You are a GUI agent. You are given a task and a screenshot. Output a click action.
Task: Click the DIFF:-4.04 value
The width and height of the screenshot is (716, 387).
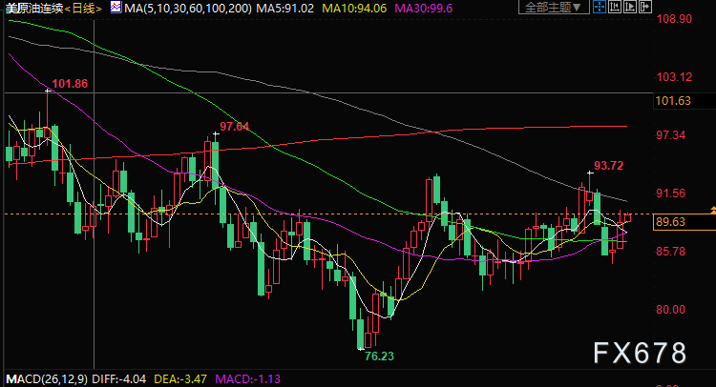(x=119, y=378)
